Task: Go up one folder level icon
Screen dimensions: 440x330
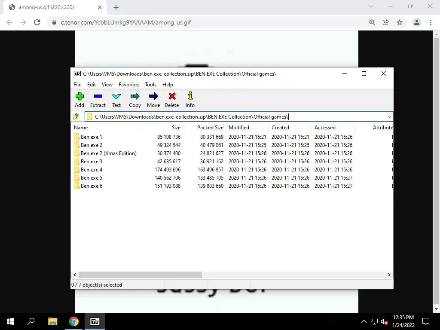Action: [76, 116]
